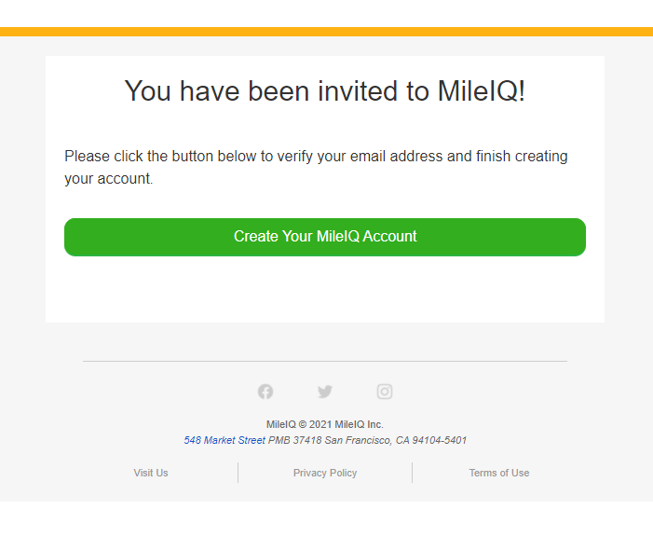Click the separator between Privacy Policy and Terms of Use
This screenshot has width=653, height=537.
(412, 473)
